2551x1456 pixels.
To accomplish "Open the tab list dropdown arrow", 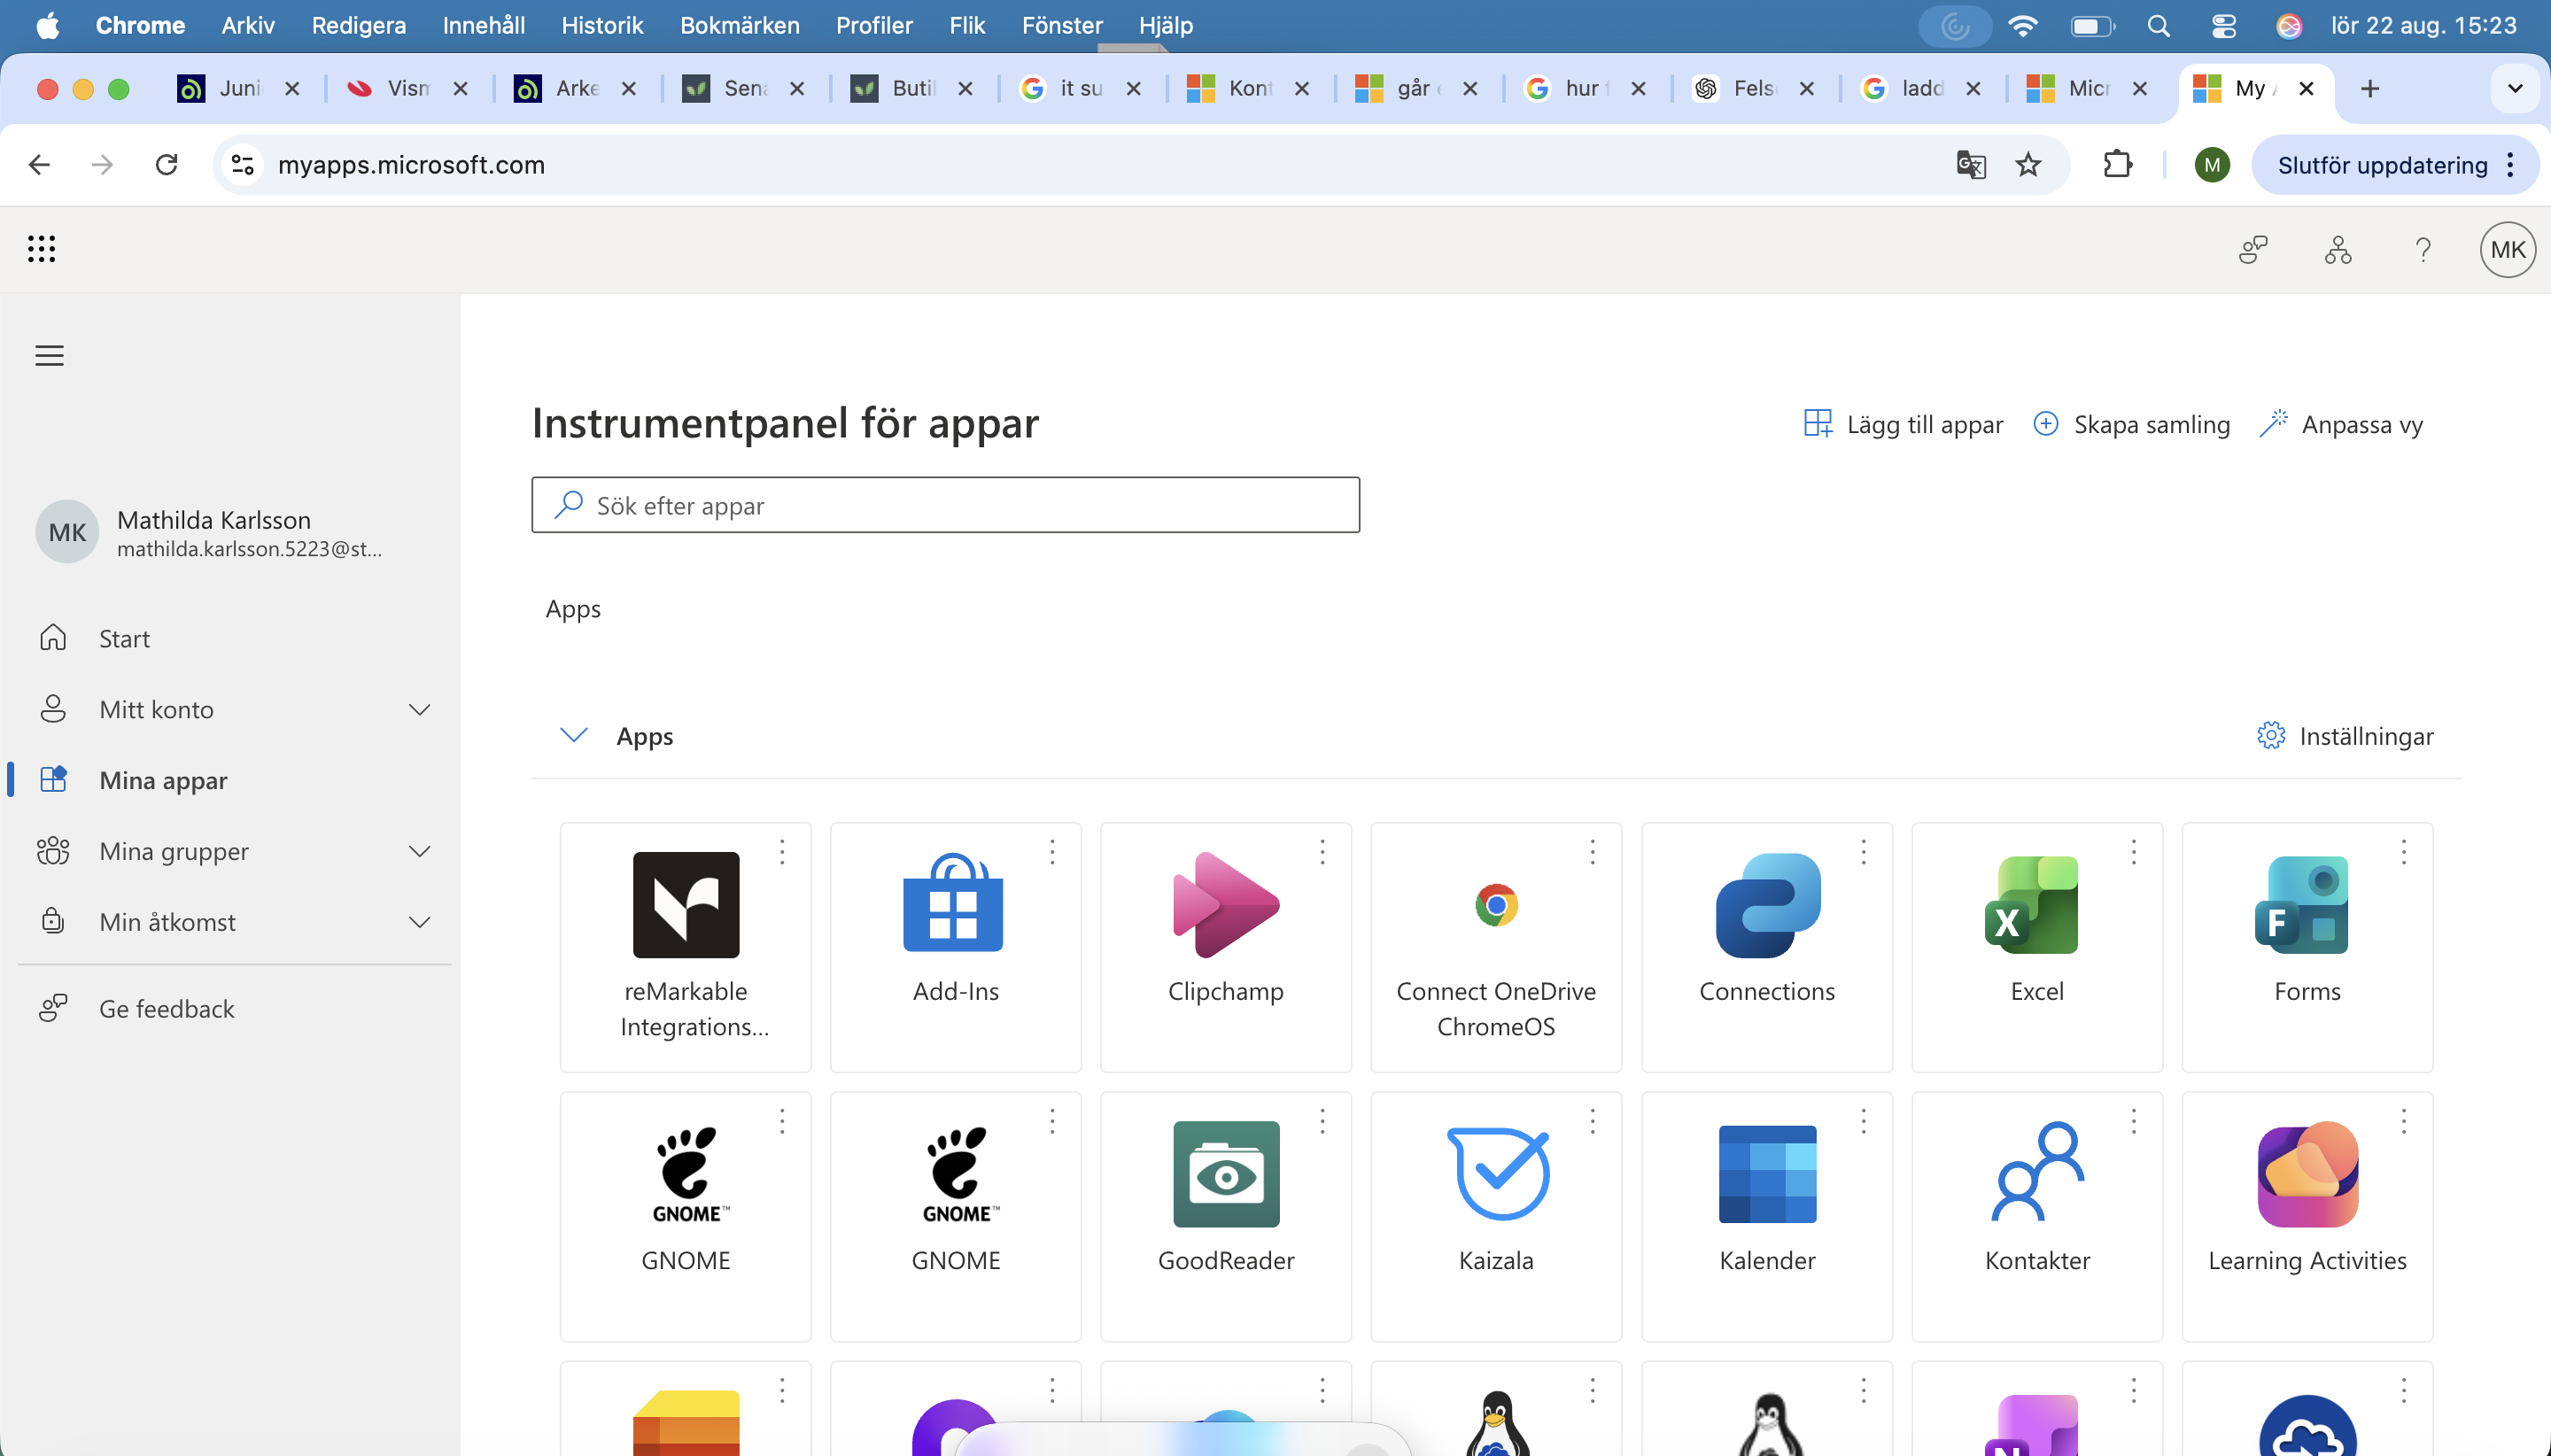I will [x=2514, y=88].
